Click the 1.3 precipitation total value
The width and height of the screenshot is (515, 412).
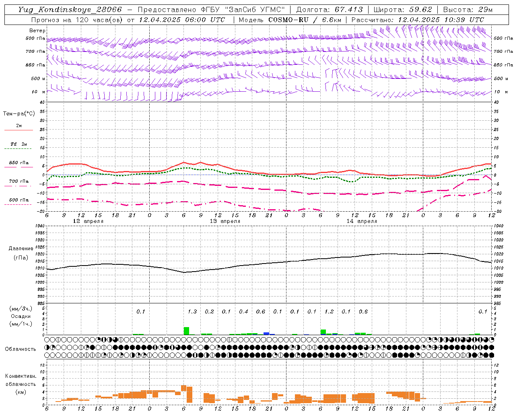click(x=192, y=312)
